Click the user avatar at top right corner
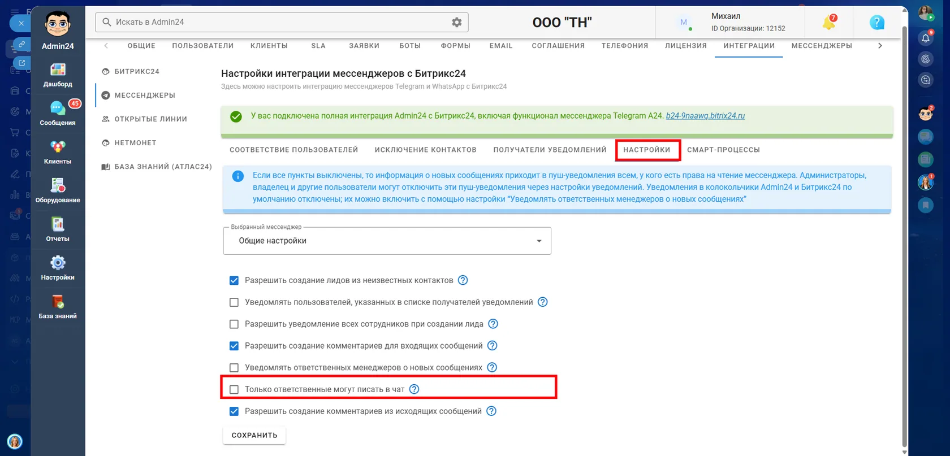 926,12
